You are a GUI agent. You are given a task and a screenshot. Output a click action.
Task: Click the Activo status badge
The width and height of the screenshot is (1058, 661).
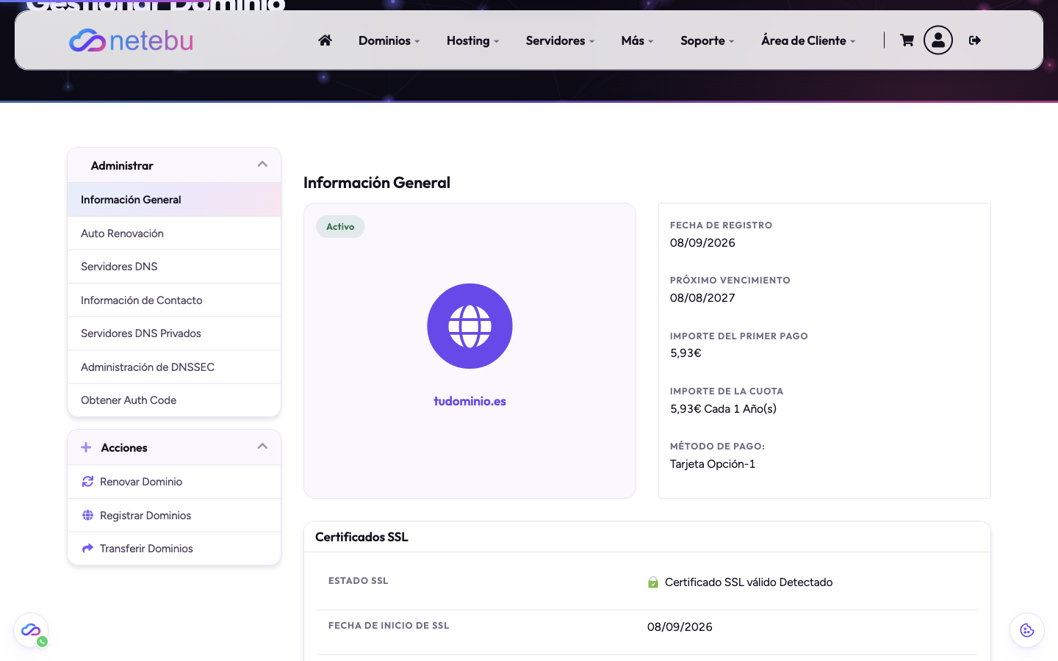[x=340, y=227]
